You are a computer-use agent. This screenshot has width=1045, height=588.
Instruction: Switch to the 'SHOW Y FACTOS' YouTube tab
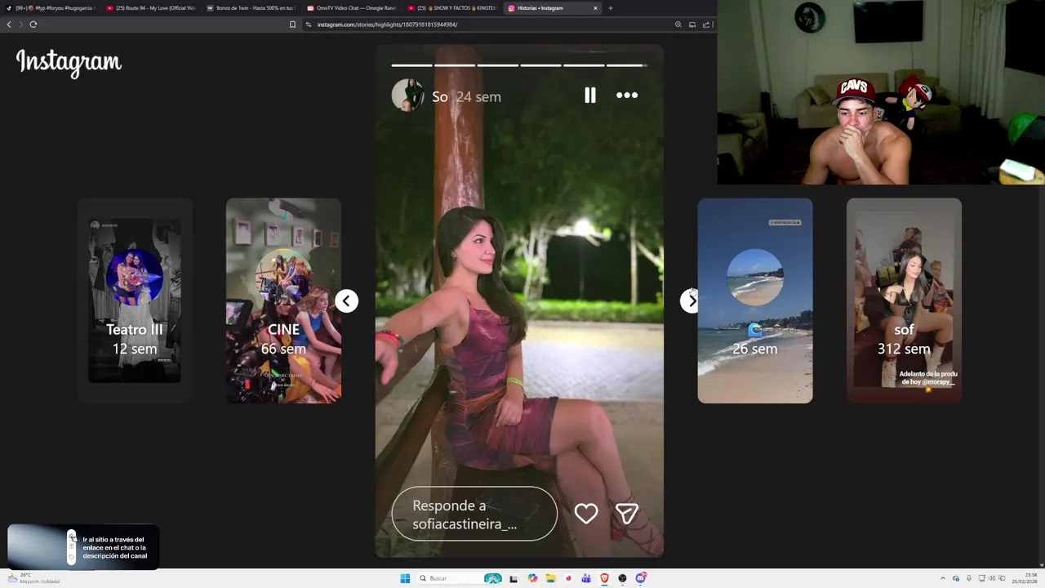(453, 8)
